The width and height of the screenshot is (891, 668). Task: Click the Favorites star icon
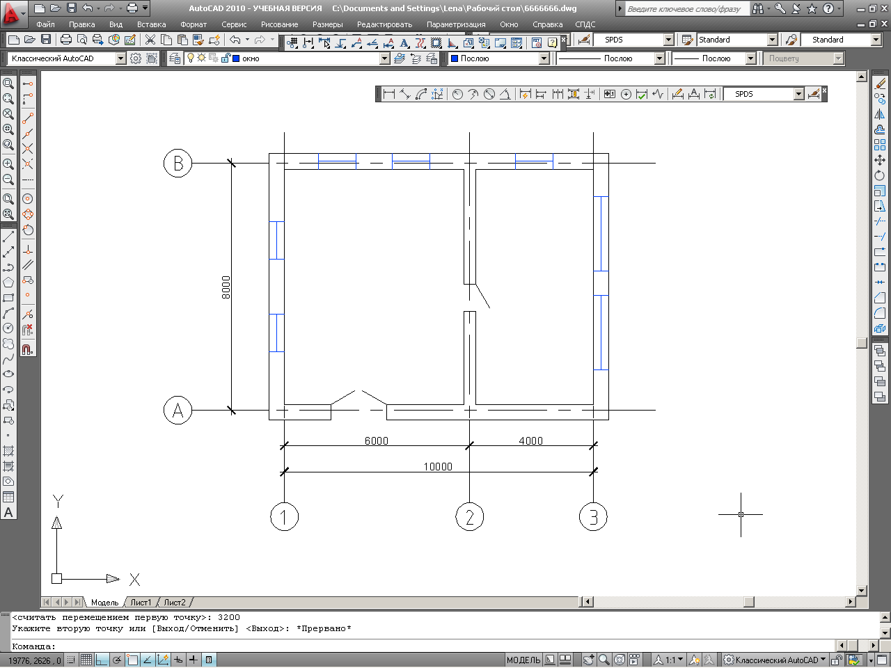coord(812,9)
